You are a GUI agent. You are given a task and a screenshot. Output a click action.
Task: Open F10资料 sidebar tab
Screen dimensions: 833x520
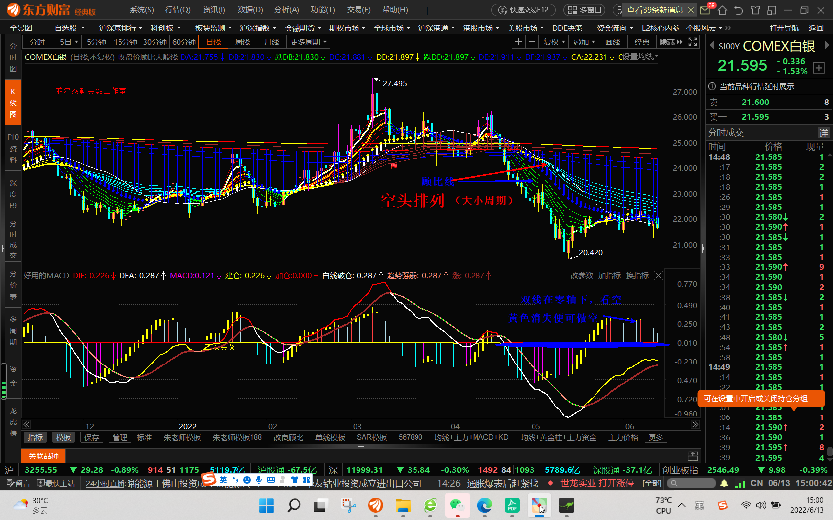13,148
